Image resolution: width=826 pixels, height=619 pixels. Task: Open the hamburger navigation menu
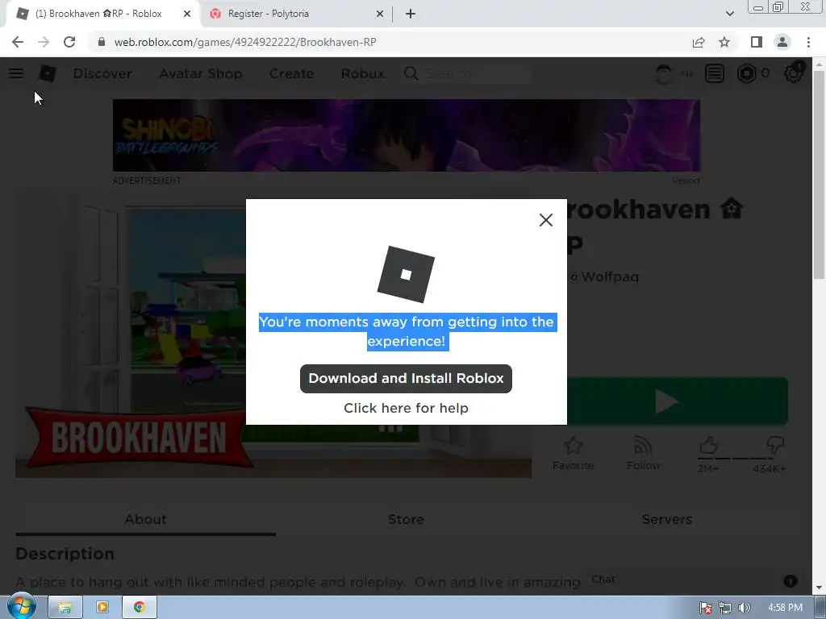[x=16, y=73]
